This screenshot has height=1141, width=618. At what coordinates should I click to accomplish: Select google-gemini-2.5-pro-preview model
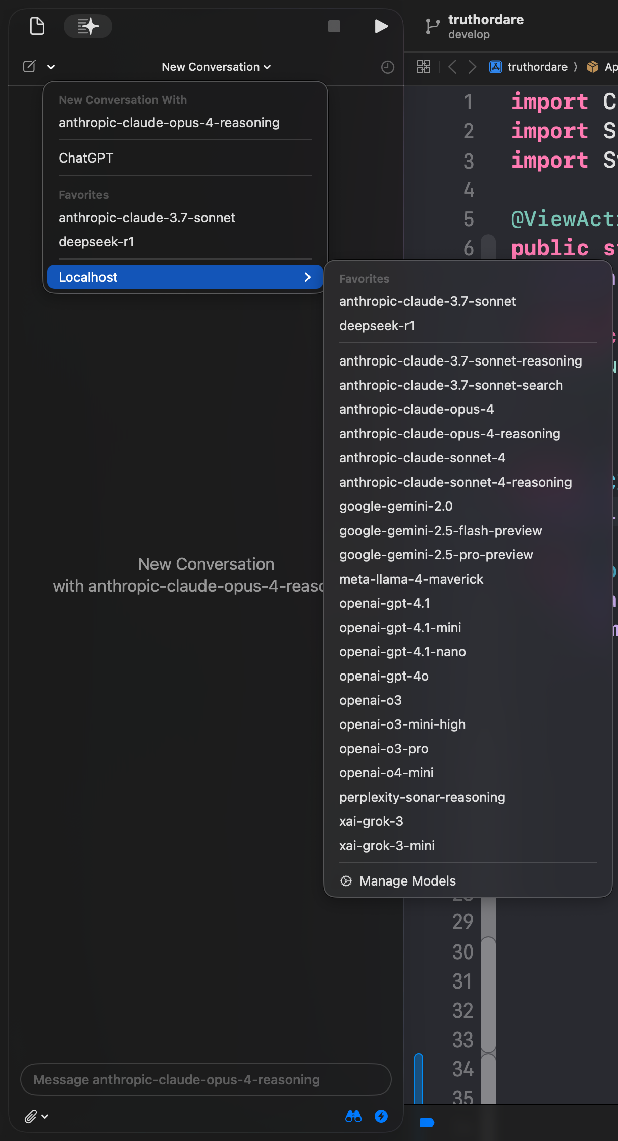coord(436,555)
